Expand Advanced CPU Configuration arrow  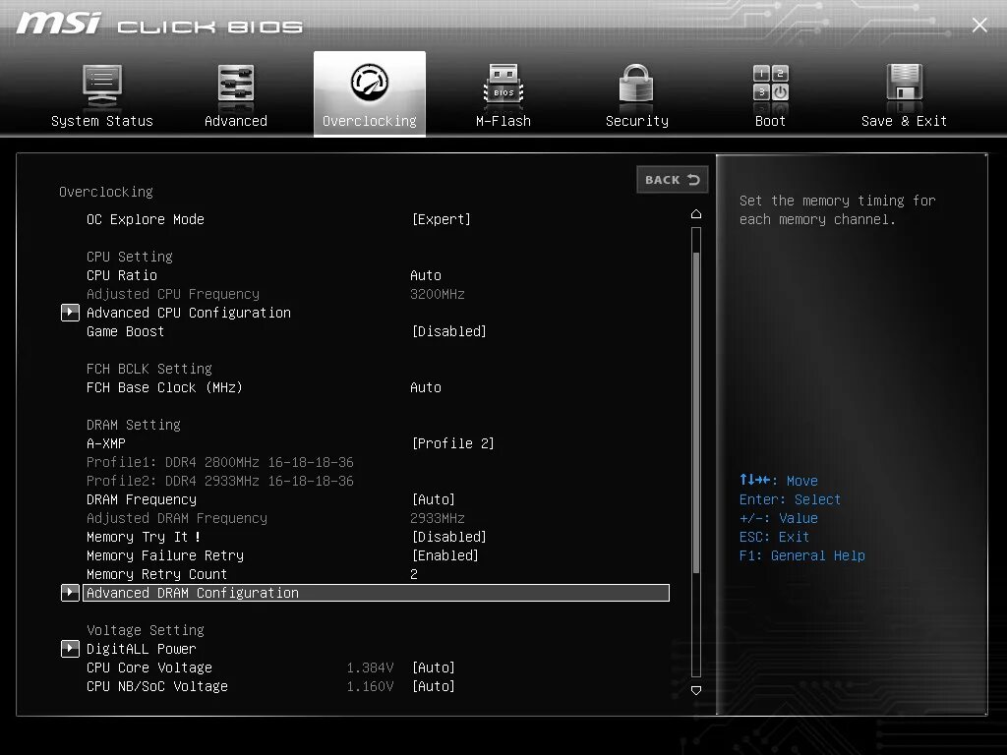pos(70,313)
